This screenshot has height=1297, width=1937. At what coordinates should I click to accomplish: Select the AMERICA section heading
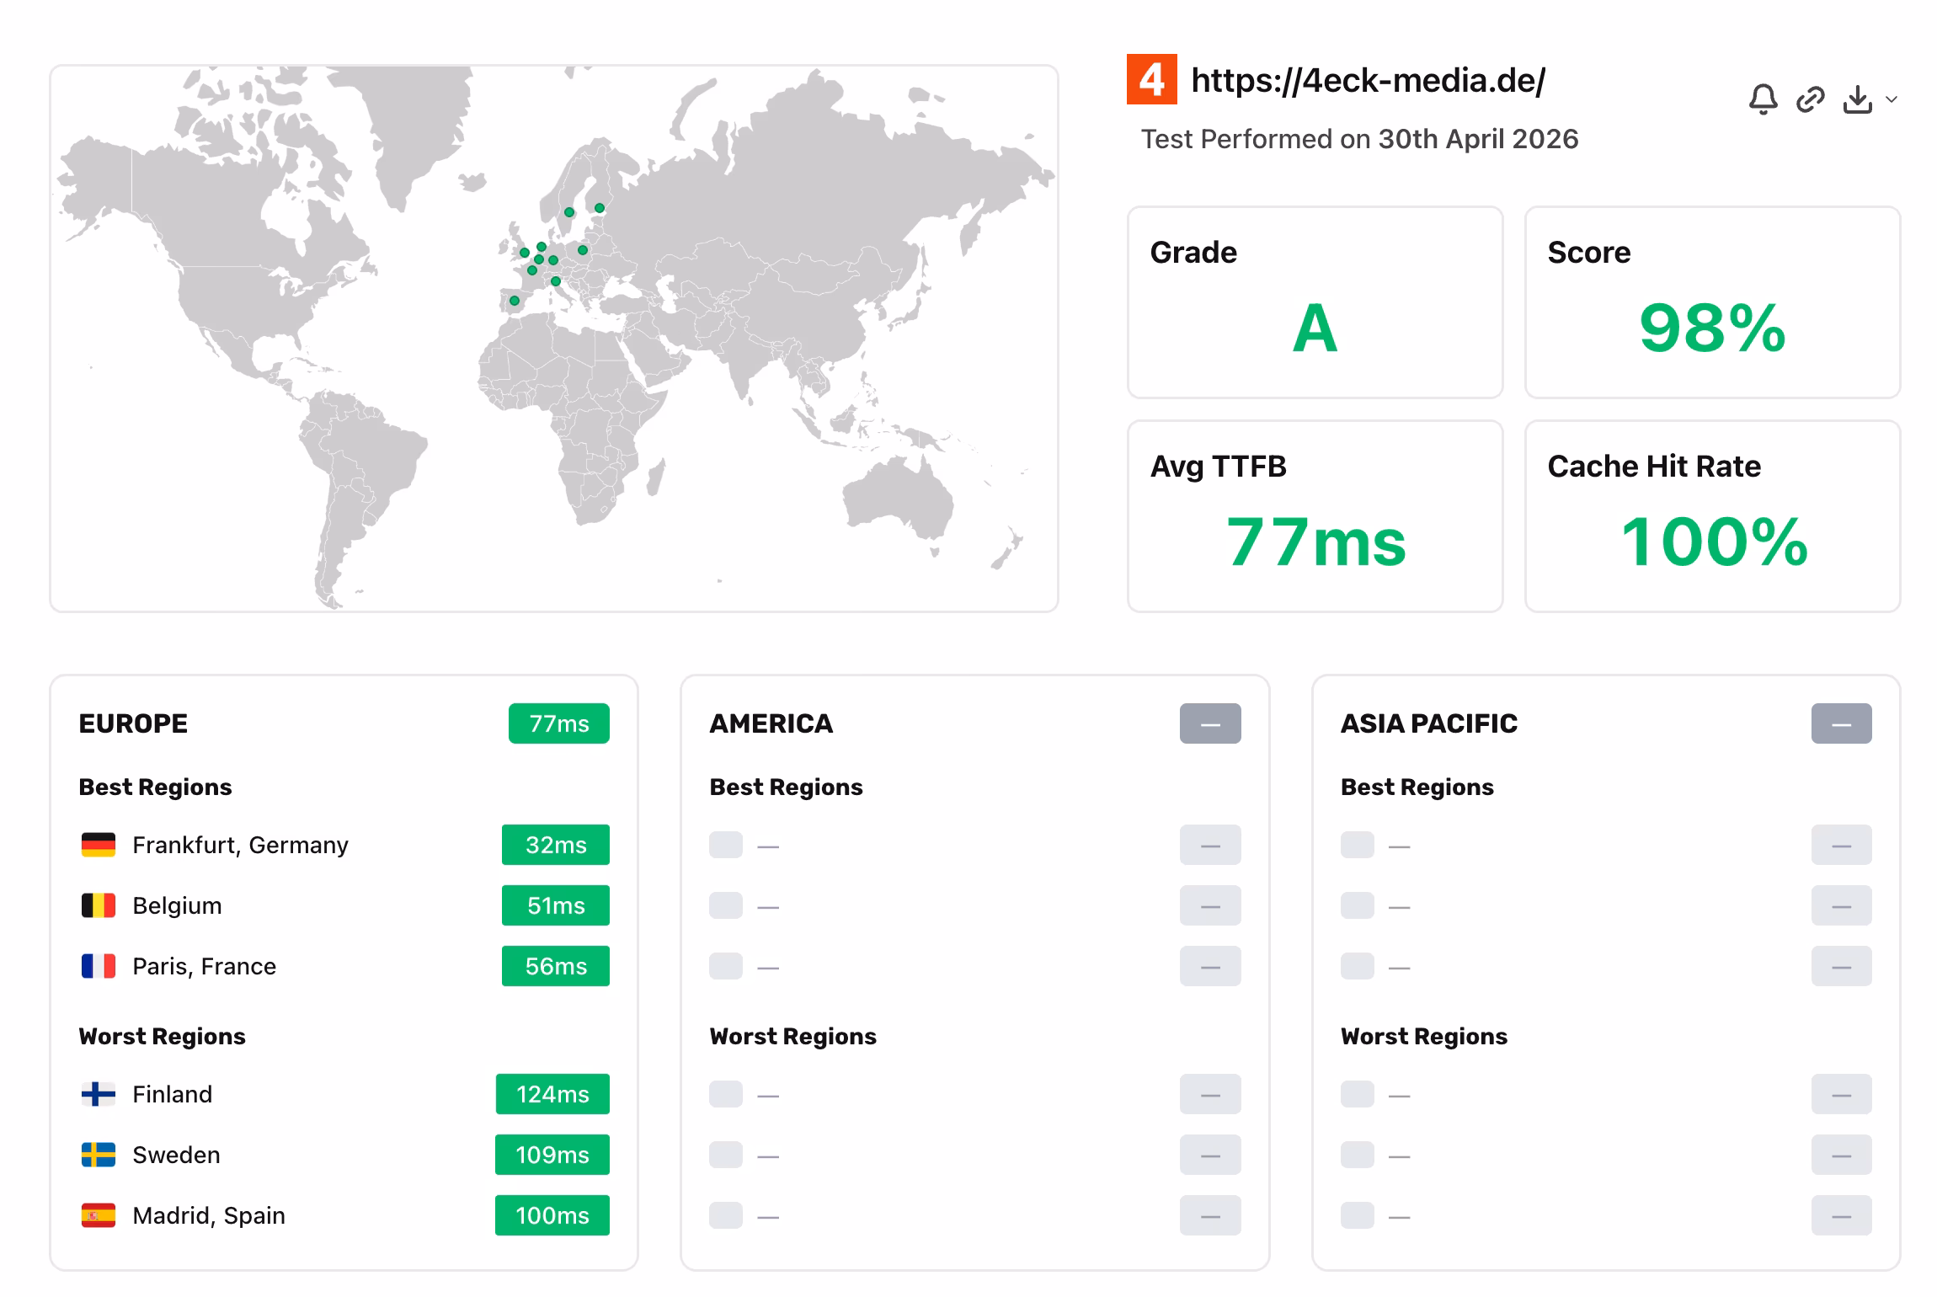pyautogui.click(x=771, y=723)
